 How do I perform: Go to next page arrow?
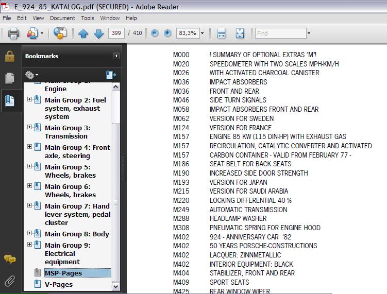tap(99, 33)
